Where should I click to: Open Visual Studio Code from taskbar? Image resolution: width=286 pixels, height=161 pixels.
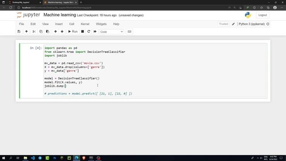33,158
